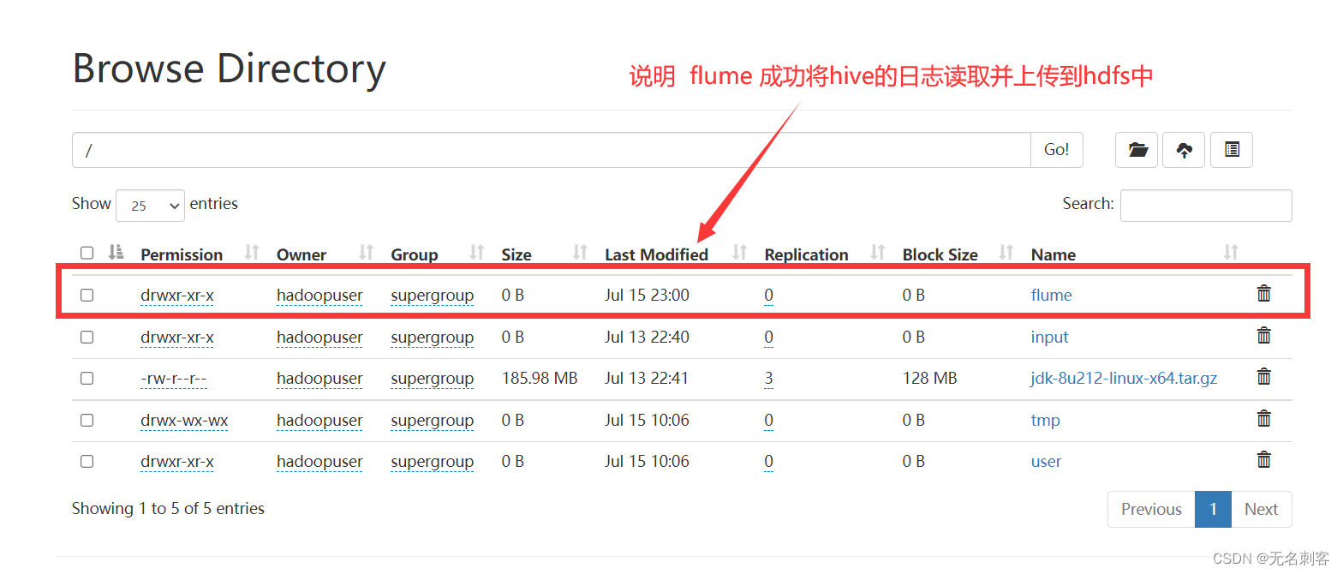
Task: Check the user row checkbox
Action: 87,461
